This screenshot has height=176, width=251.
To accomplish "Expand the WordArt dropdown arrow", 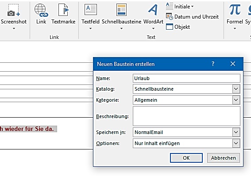I will tap(153, 29).
